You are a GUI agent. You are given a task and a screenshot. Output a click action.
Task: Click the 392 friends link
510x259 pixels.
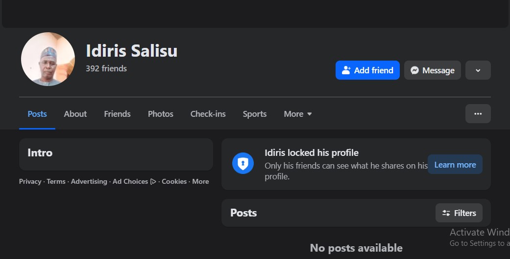[x=106, y=68]
